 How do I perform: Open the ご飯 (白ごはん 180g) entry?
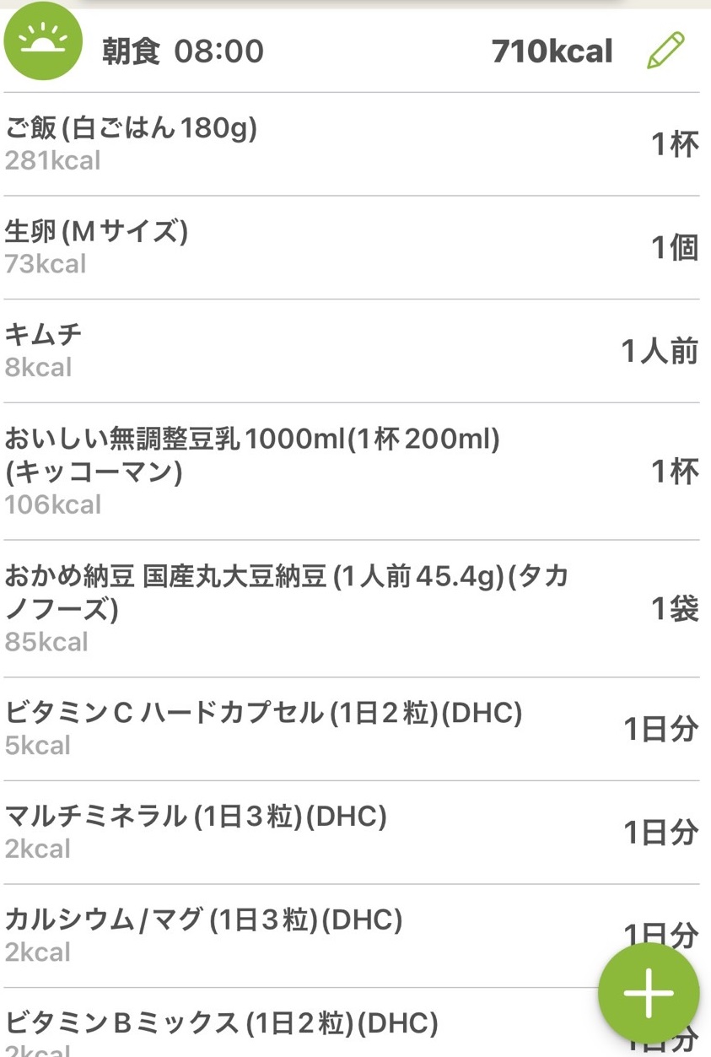click(x=351, y=144)
